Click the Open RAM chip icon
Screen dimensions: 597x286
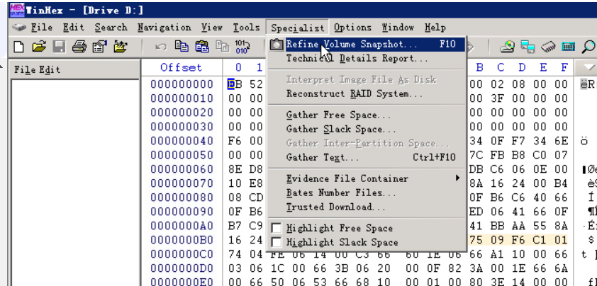pos(548,47)
